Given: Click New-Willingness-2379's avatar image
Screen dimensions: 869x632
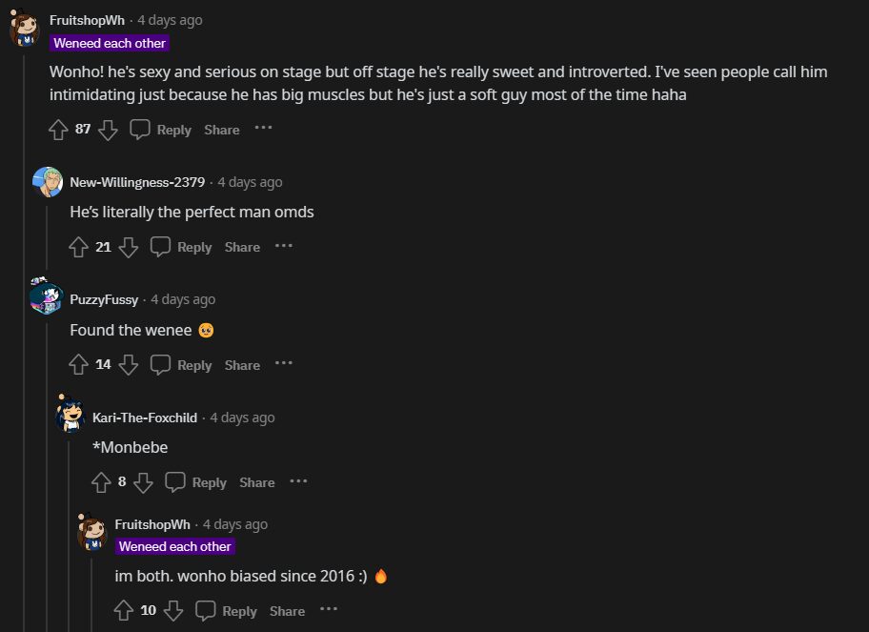Looking at the screenshot, I should click(48, 182).
